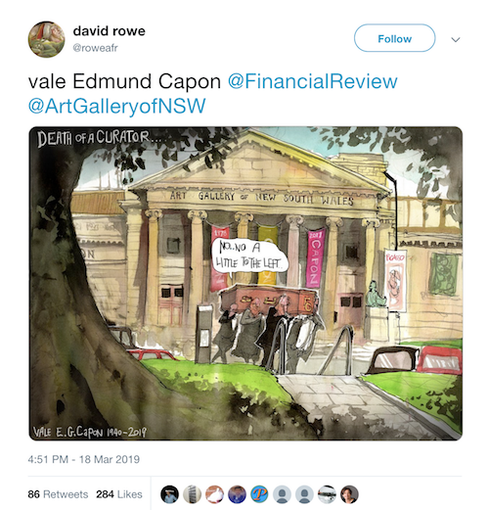Open the man on blue background avatar
Viewport: 489px width, 510px height.
(237, 494)
